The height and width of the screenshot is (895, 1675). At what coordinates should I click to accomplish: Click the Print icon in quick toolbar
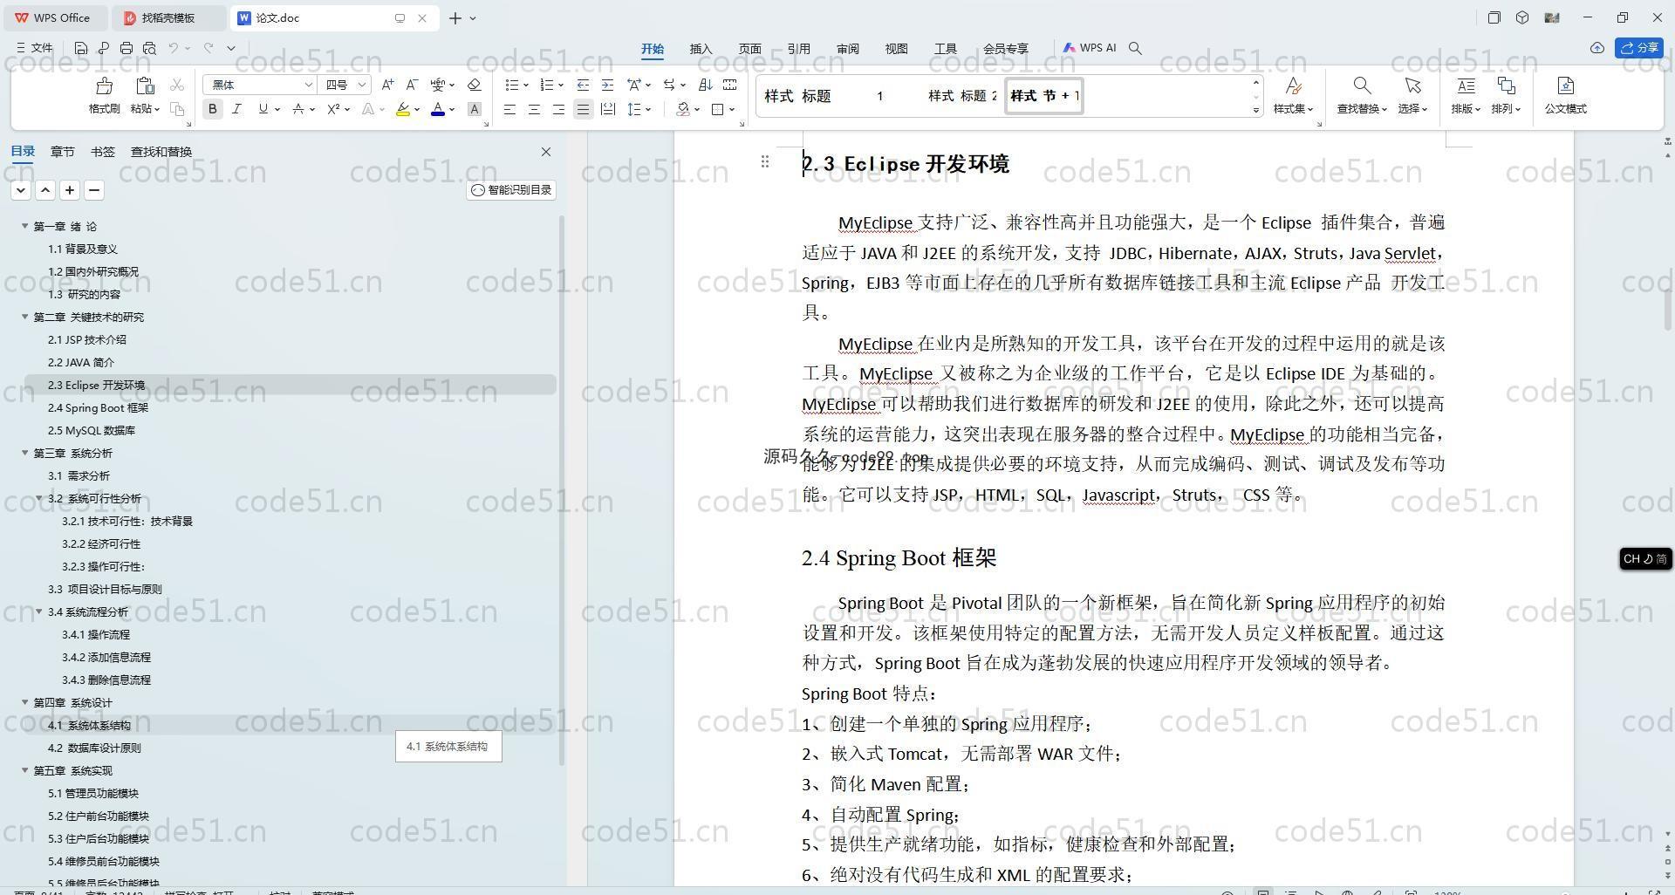(x=126, y=48)
